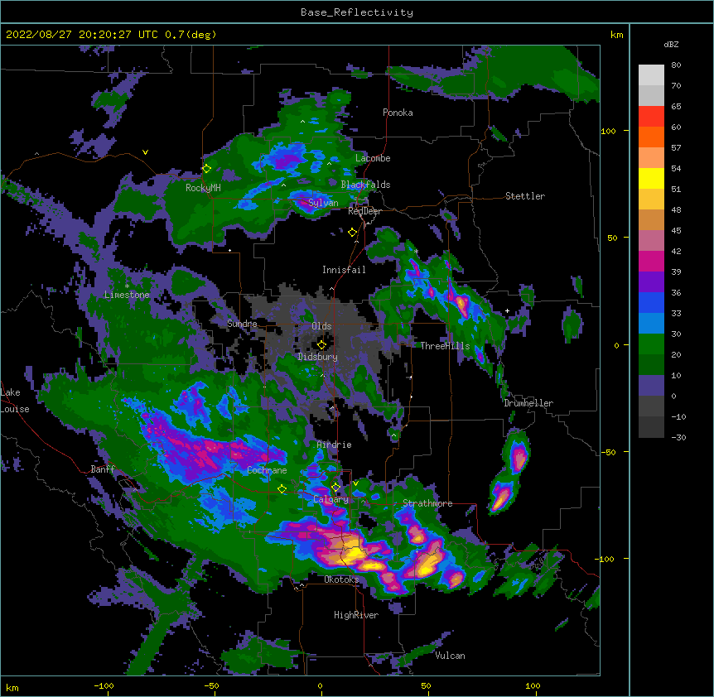The image size is (714, 697).
Task: Select the bright green 20-30 dBZ legend swatch
Action: click(x=651, y=344)
